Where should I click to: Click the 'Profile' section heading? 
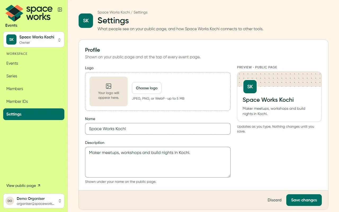92,50
